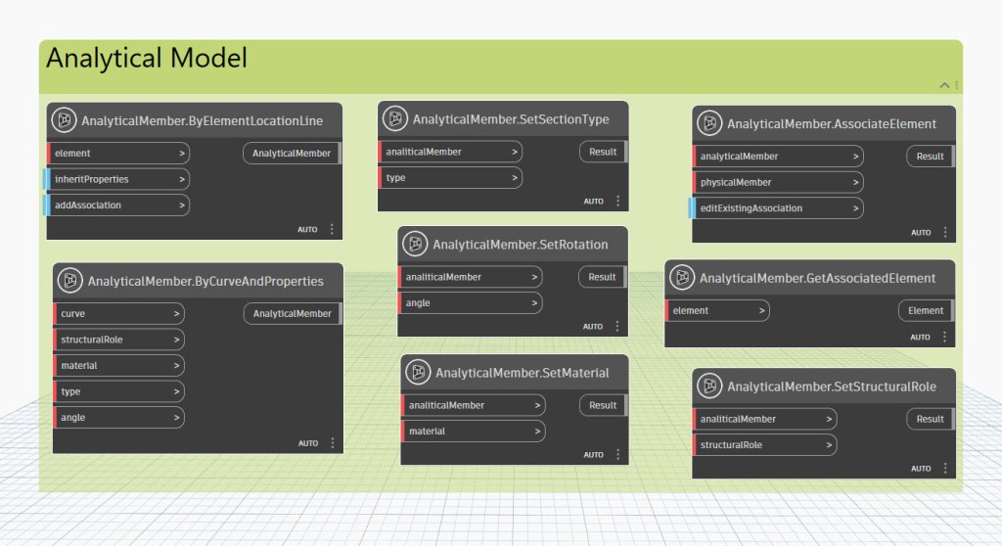Open options menu of ByElementLocationLine node
Image resolution: width=1002 pixels, height=546 pixels.
(332, 229)
